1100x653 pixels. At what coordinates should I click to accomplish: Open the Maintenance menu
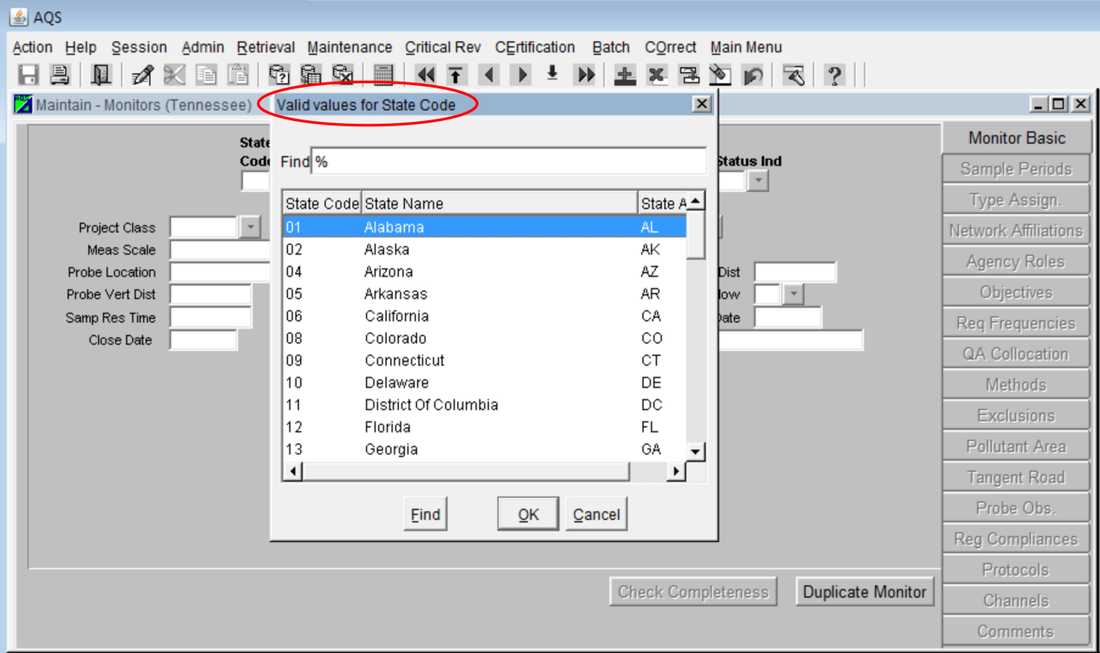point(349,47)
